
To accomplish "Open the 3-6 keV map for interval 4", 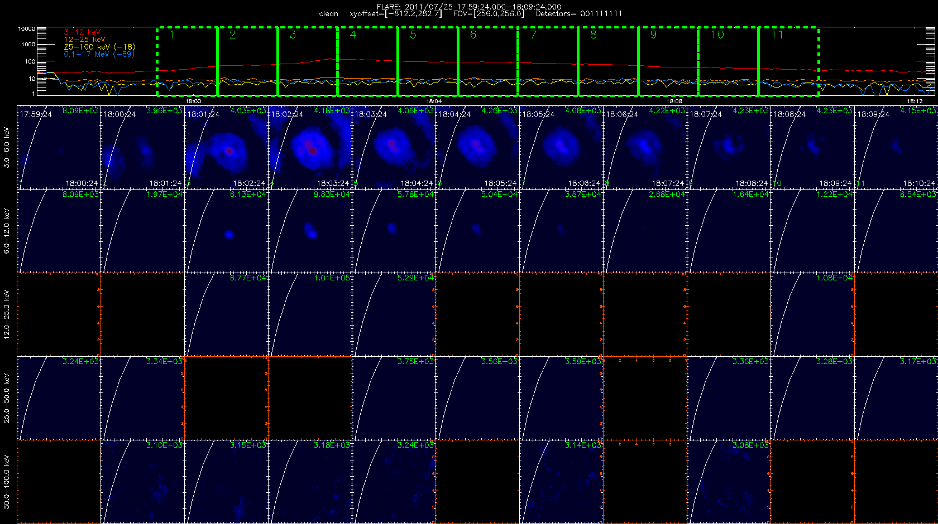I will coord(310,147).
